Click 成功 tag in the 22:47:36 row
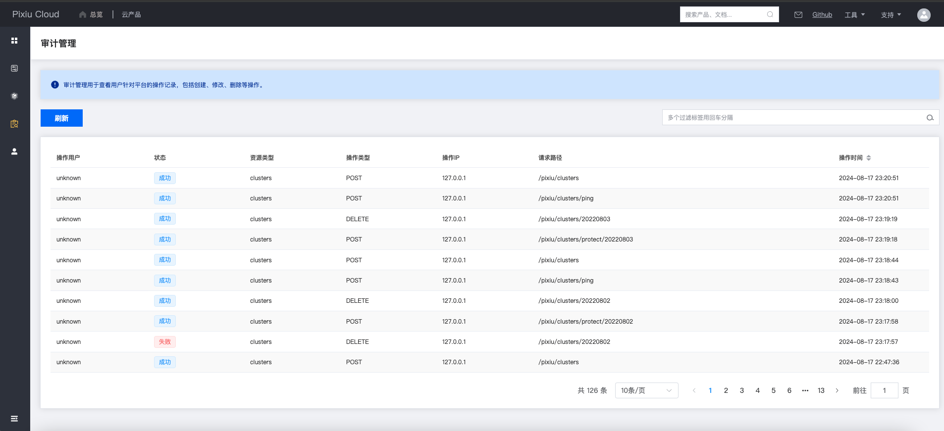The width and height of the screenshot is (944, 431). 165,362
